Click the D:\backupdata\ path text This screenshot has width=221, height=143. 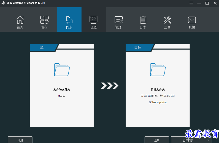tap(158, 102)
